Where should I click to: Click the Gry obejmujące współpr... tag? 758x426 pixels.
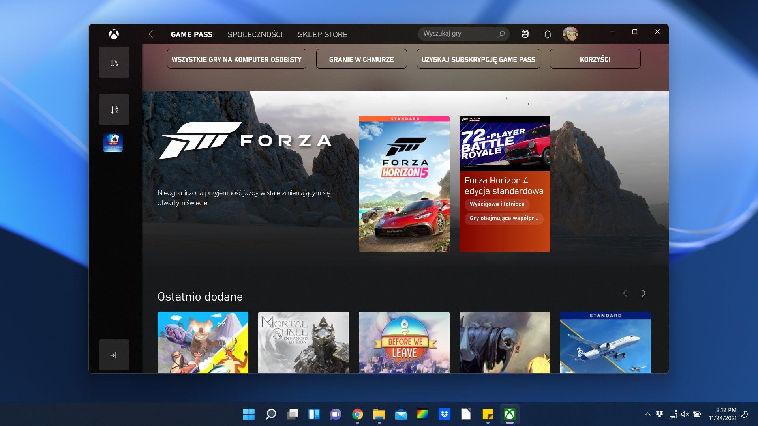[504, 218]
